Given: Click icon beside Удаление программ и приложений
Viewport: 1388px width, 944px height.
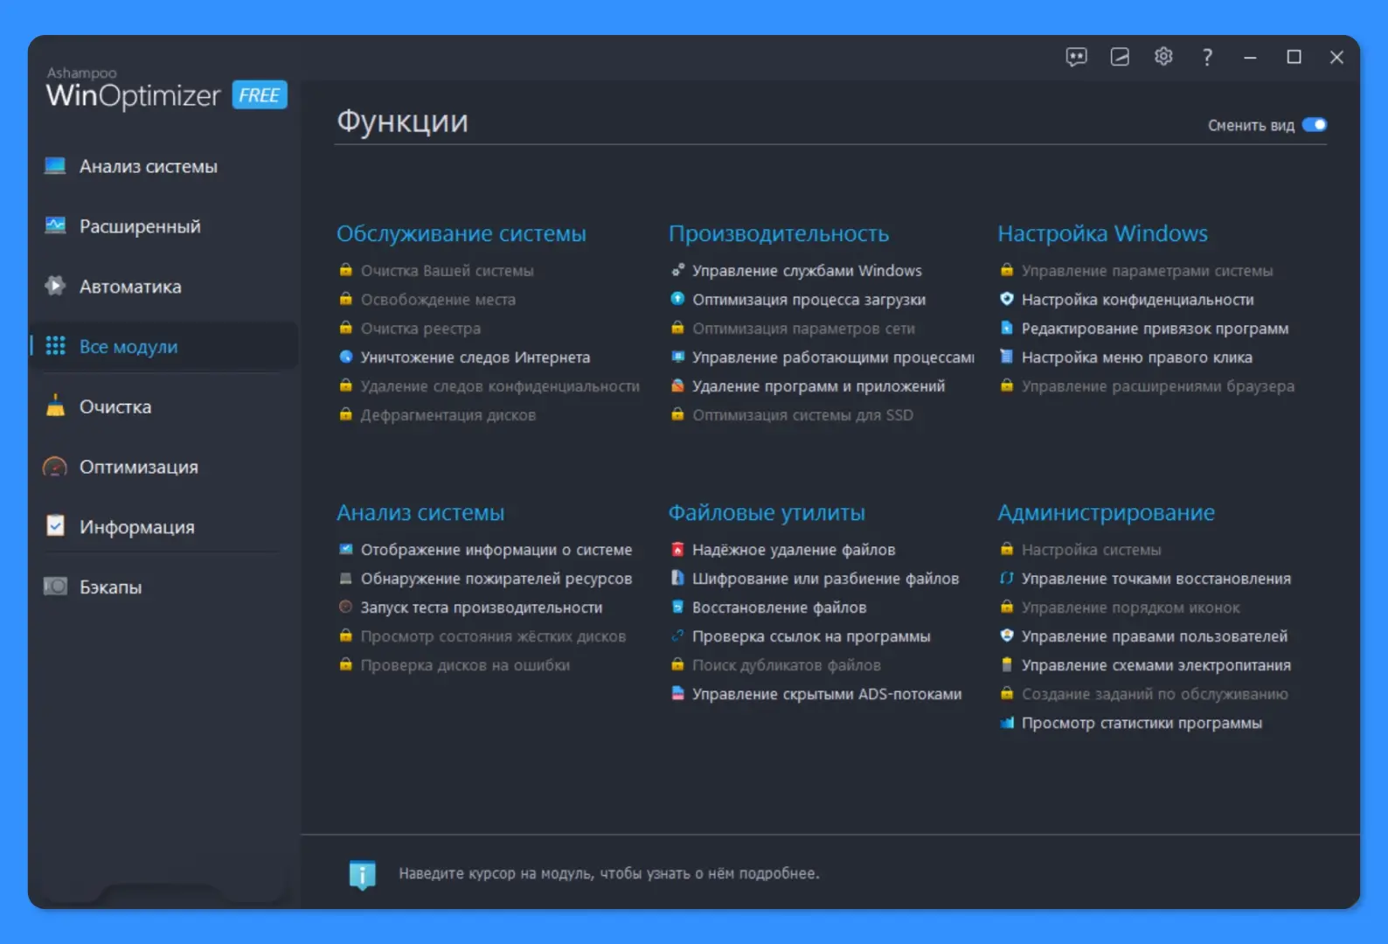Looking at the screenshot, I should click(677, 385).
